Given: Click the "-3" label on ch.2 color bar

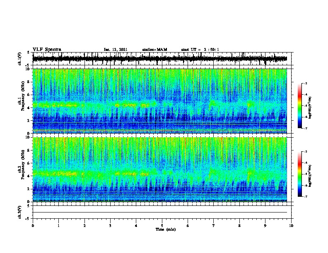Looking at the screenshot, I should [305, 152].
